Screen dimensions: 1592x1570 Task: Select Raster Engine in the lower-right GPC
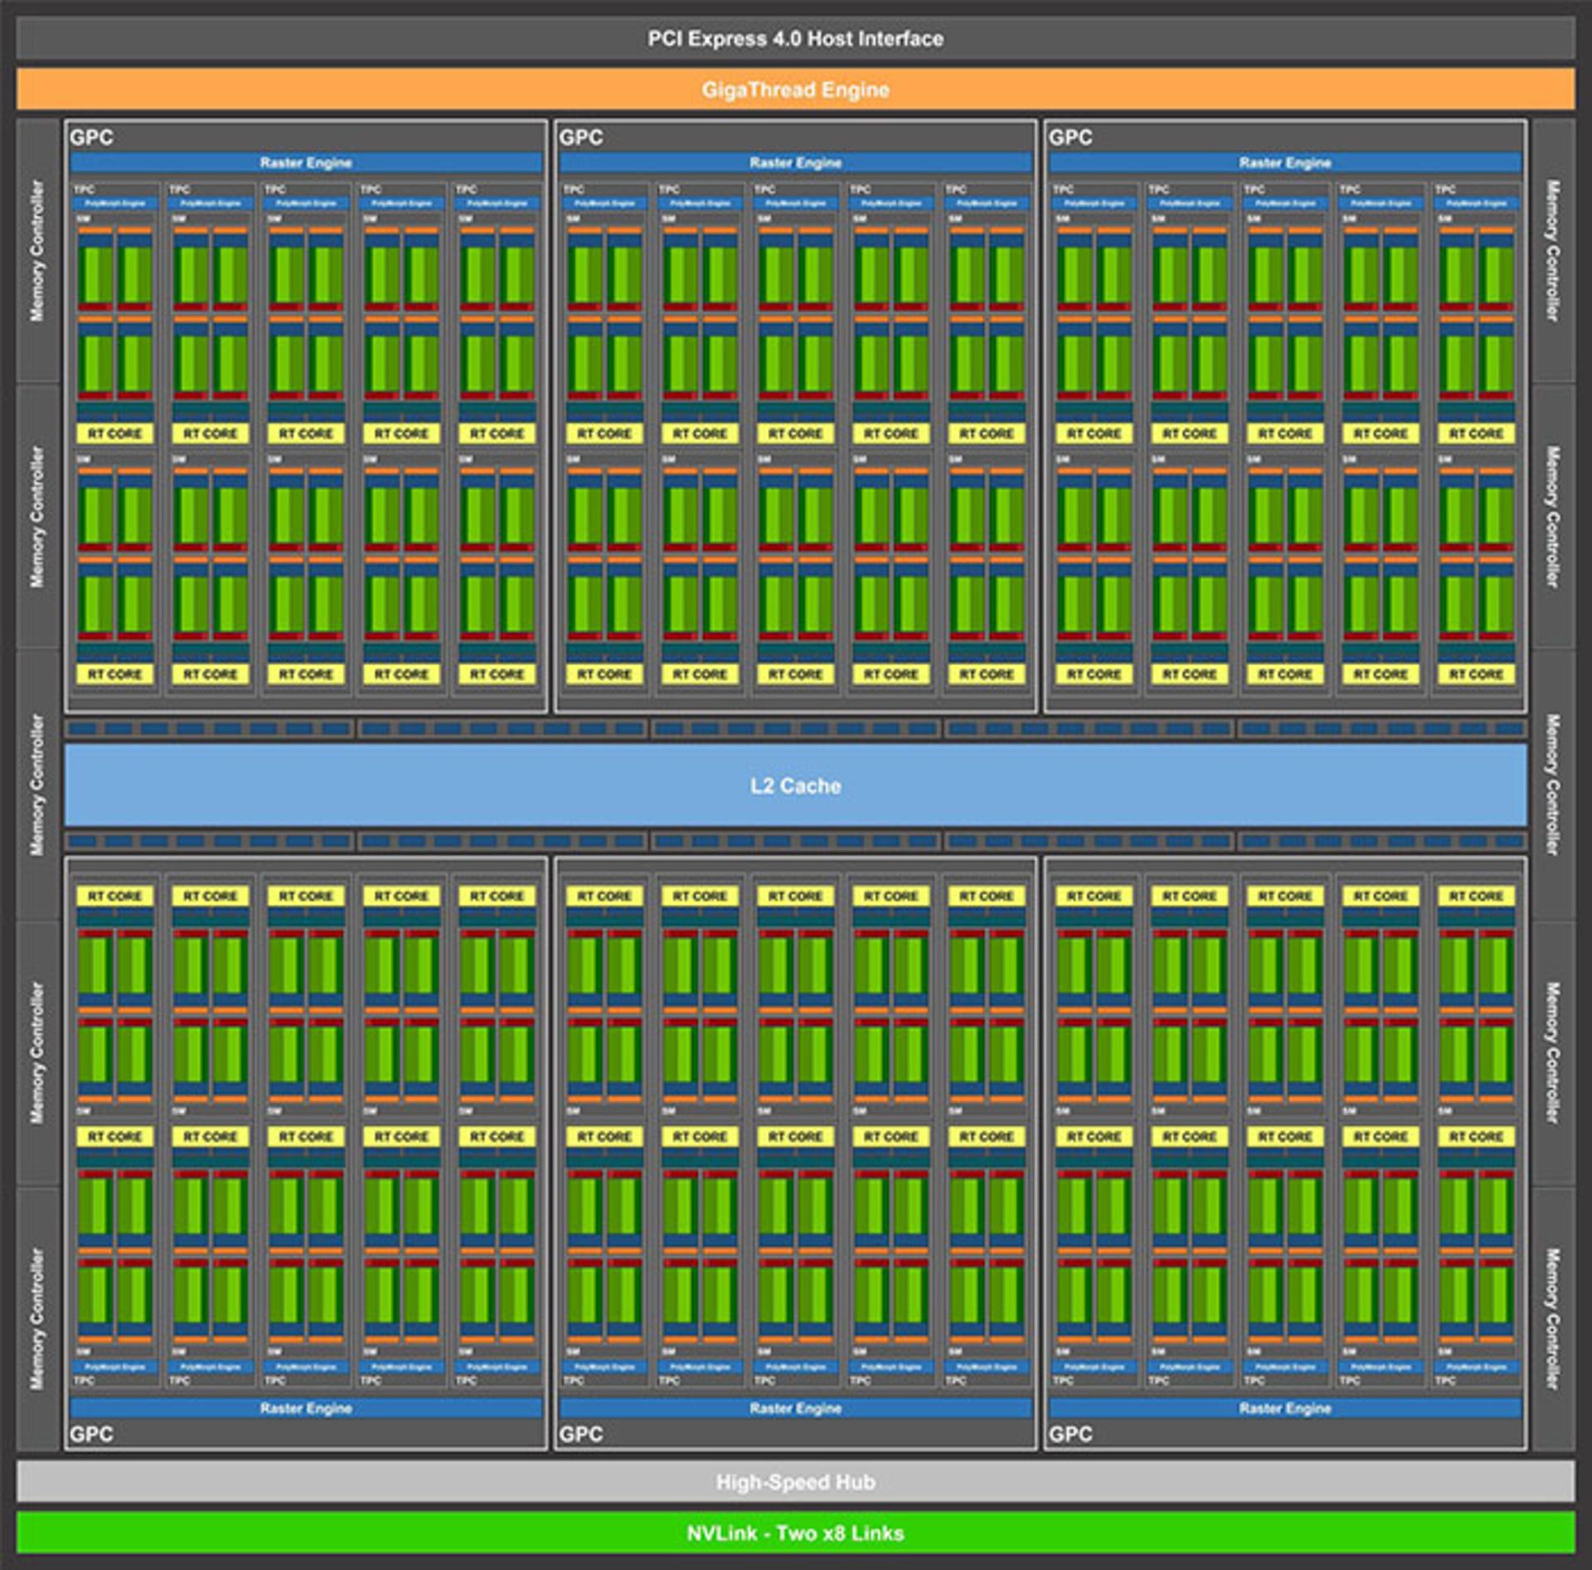(x=1284, y=1408)
